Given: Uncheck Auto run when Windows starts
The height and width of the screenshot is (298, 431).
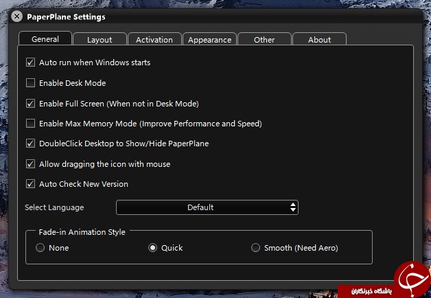Looking at the screenshot, I should click(x=30, y=62).
